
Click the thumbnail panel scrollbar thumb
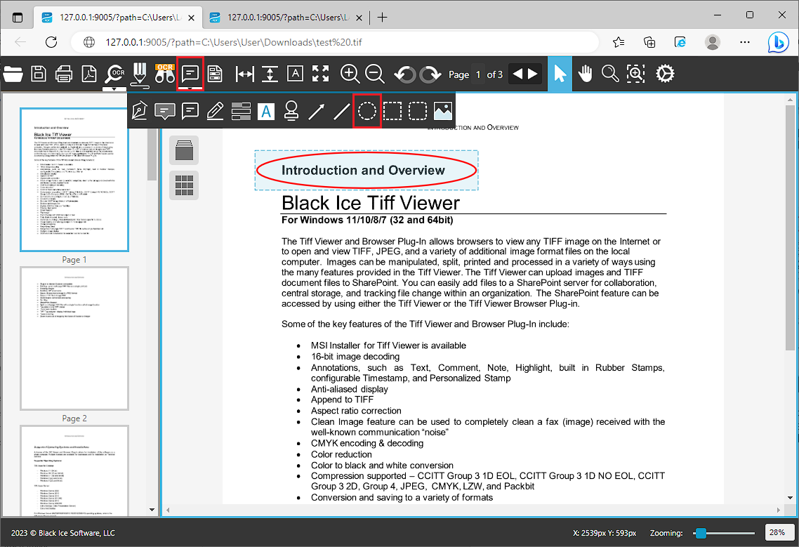[152, 154]
